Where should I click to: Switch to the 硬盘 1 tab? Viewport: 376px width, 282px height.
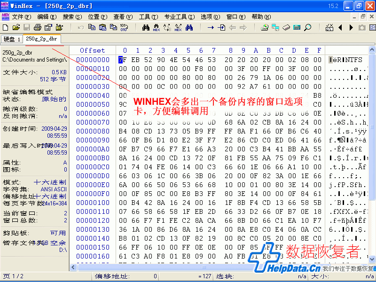(12, 39)
